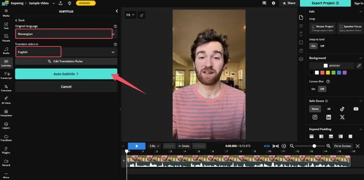Screen dimensions: 364x180
Task: Open the AI Voice sidebar tab
Action: tap(6, 100)
